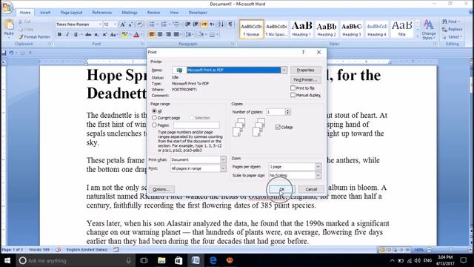
Task: Open Microsoft Edge from taskbar
Action: (x=213, y=260)
